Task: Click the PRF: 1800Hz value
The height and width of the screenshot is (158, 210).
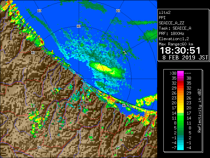Action: 171,34
